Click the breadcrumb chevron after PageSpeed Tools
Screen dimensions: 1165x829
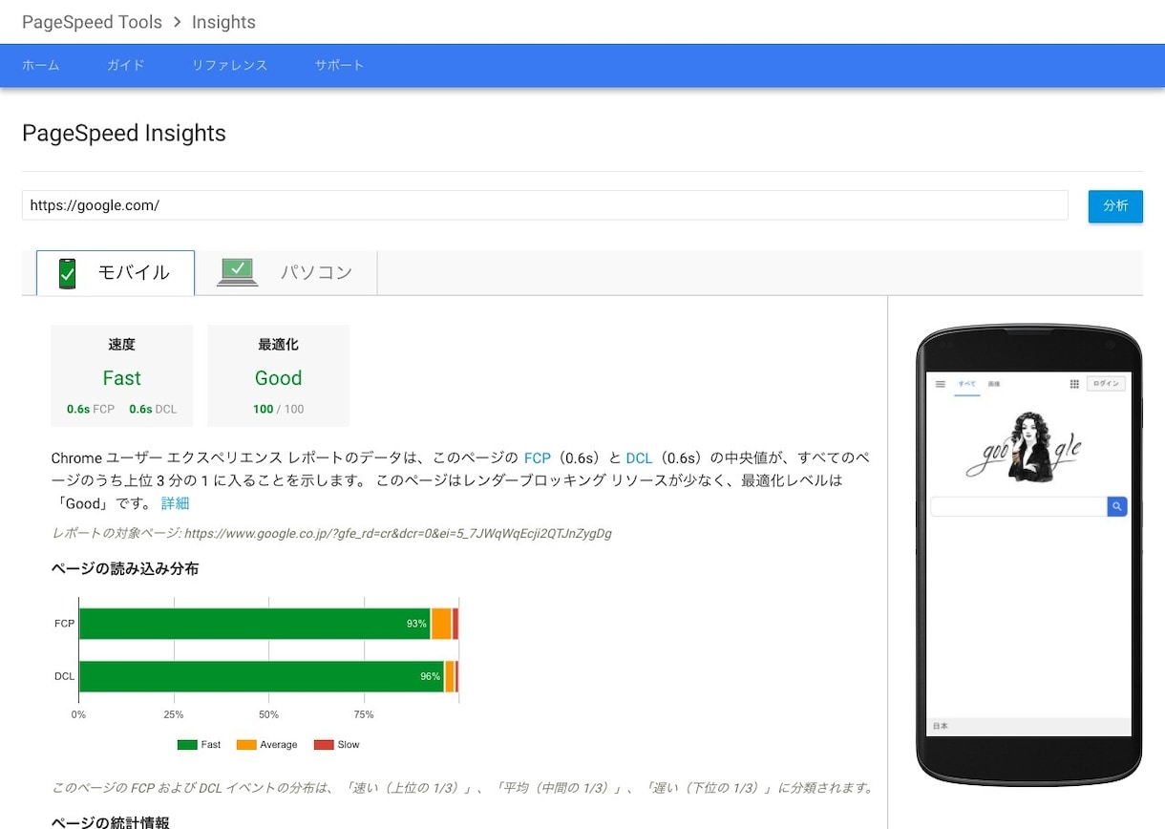(x=178, y=22)
